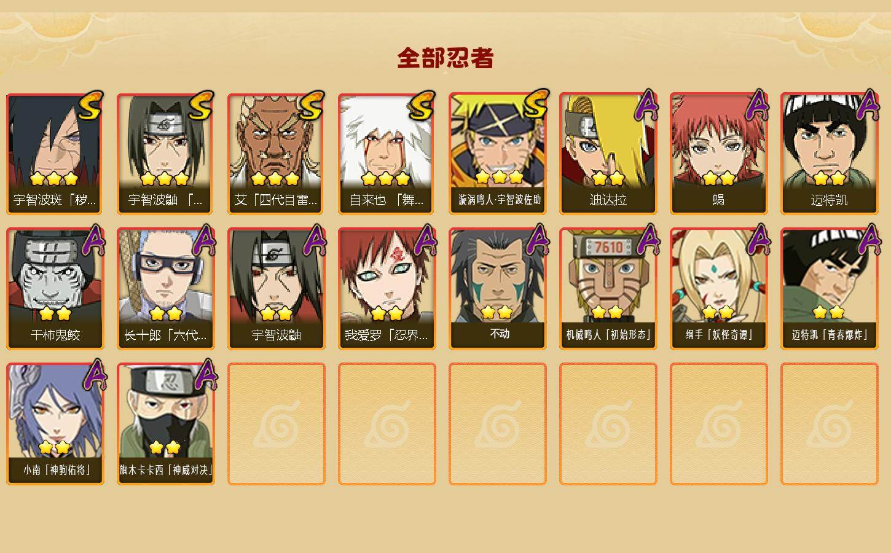Click the S badge on 漩涡鸣人·宇智波佐助 card

(535, 104)
